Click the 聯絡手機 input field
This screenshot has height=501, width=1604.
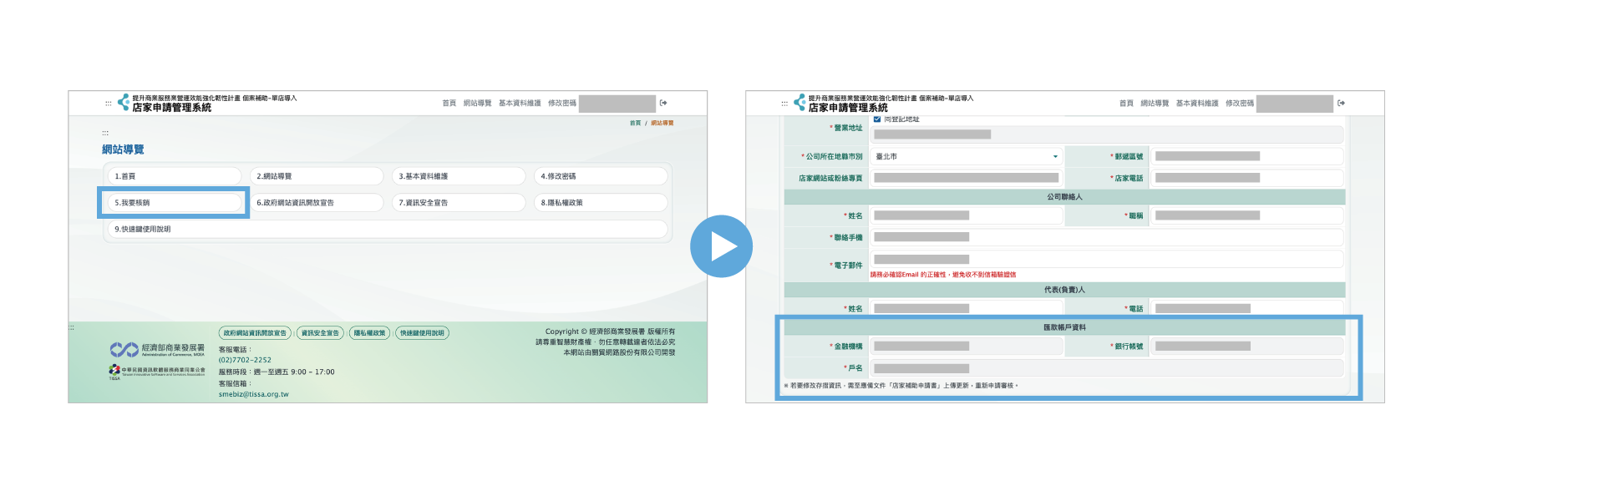point(1107,237)
